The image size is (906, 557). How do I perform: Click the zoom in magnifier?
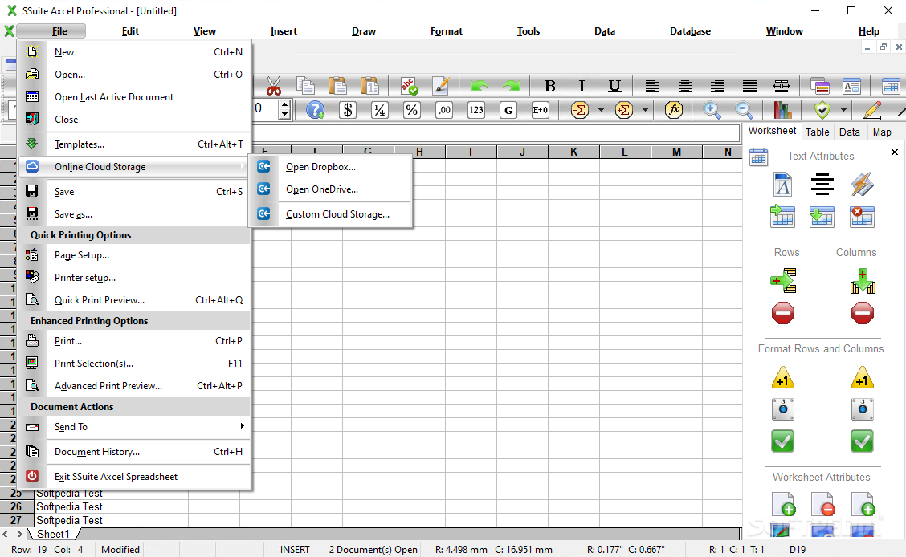pos(712,110)
